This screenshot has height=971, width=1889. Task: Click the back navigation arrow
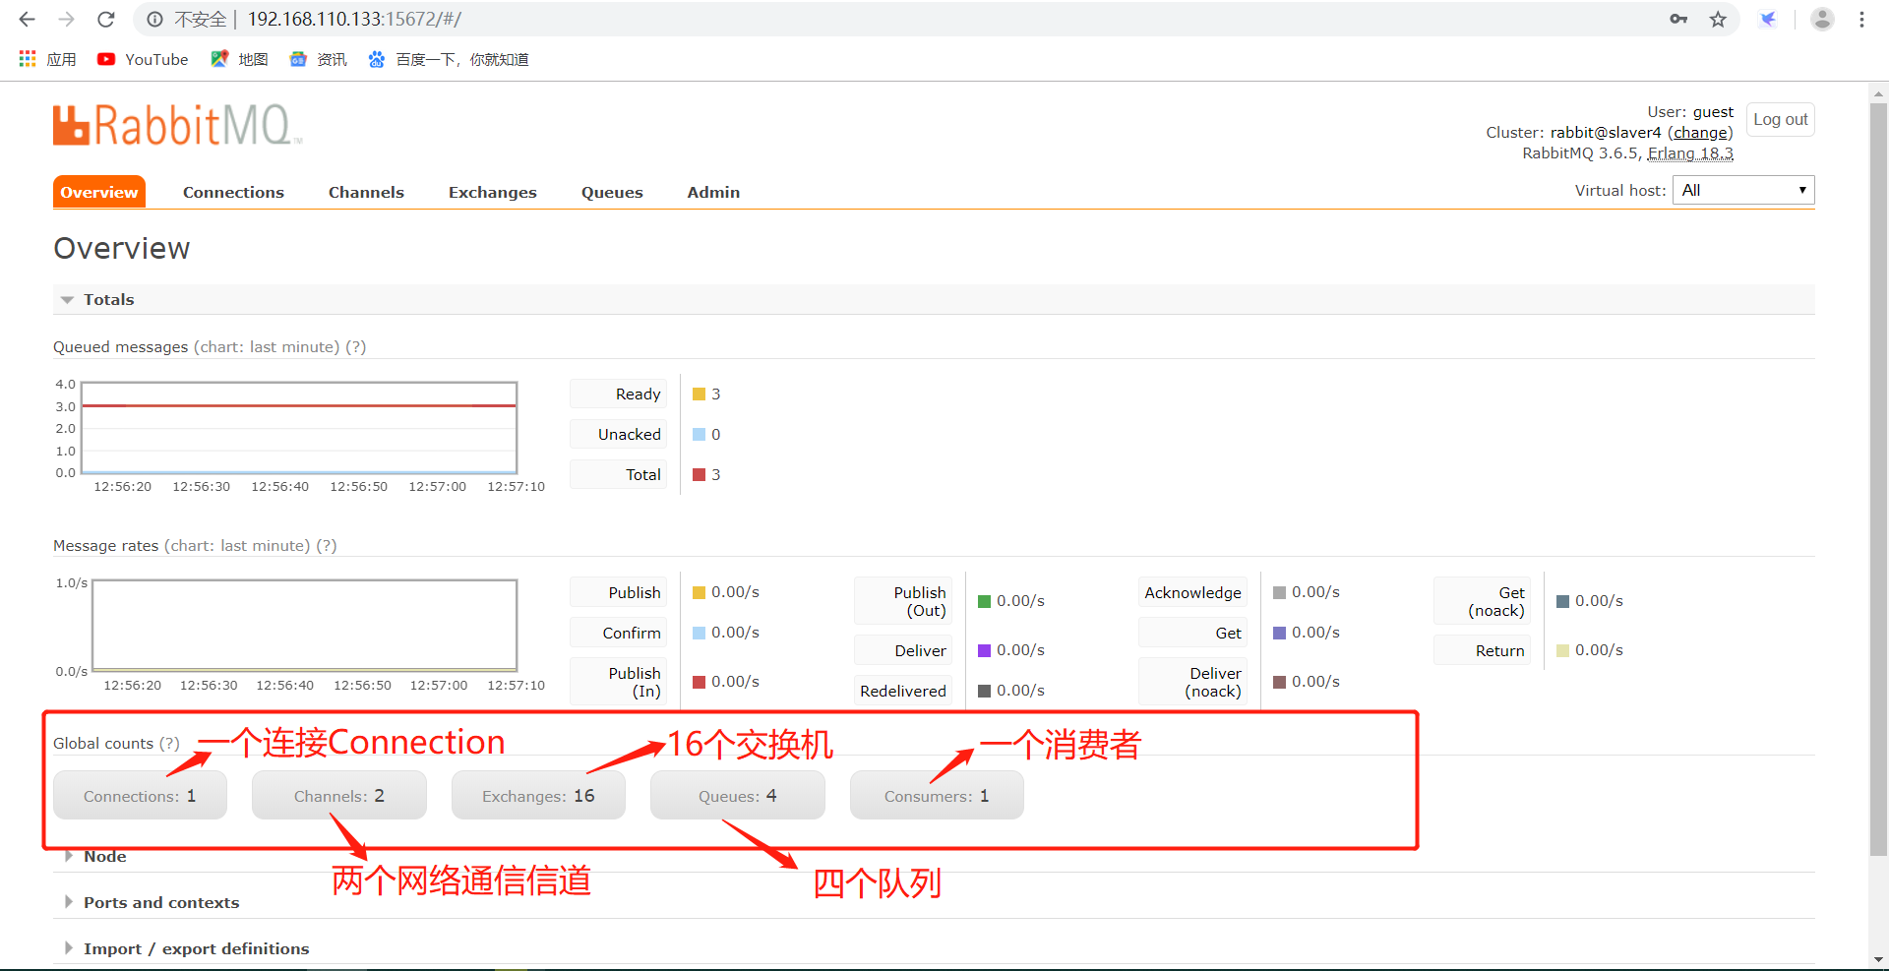click(x=26, y=19)
